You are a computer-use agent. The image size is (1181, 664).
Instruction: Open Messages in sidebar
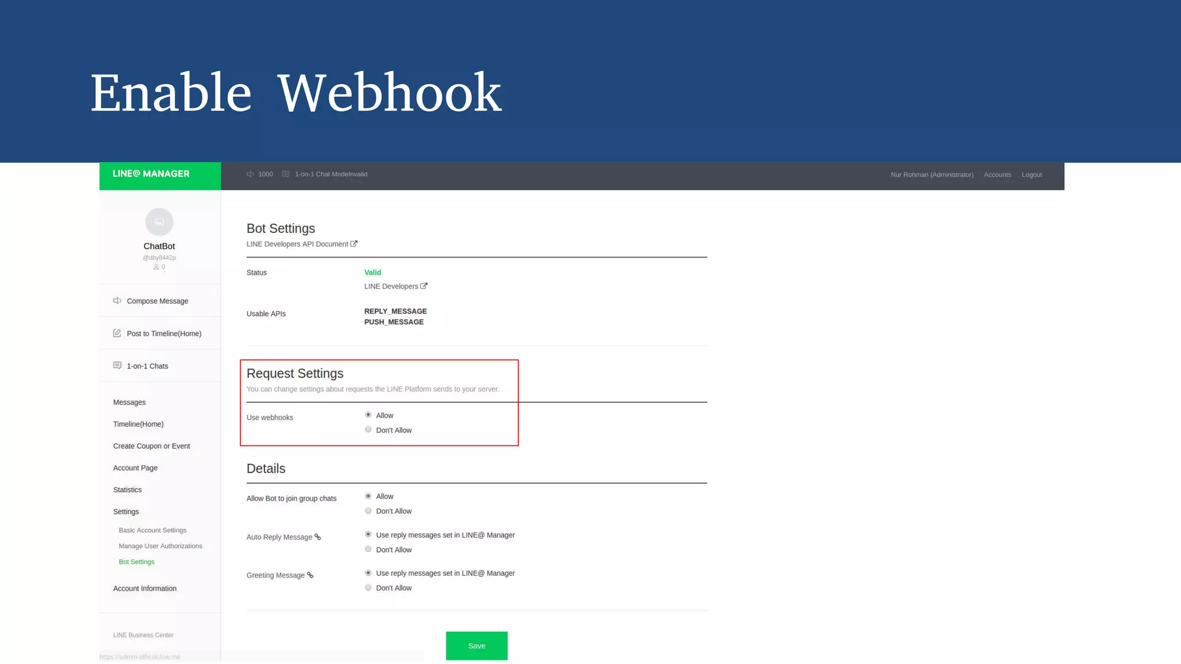[x=129, y=402]
